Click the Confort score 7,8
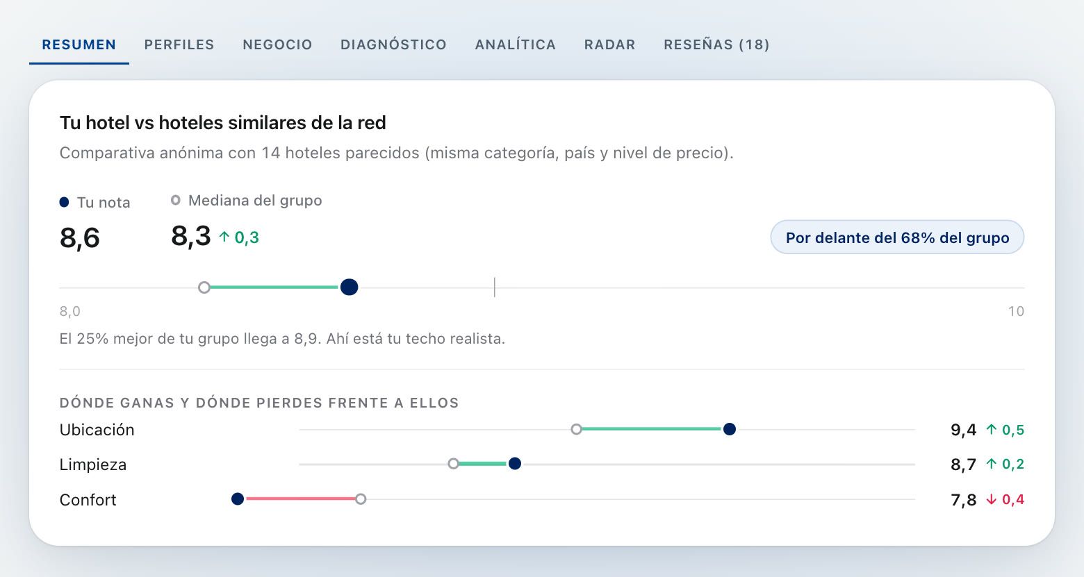1084x577 pixels. coord(964,500)
